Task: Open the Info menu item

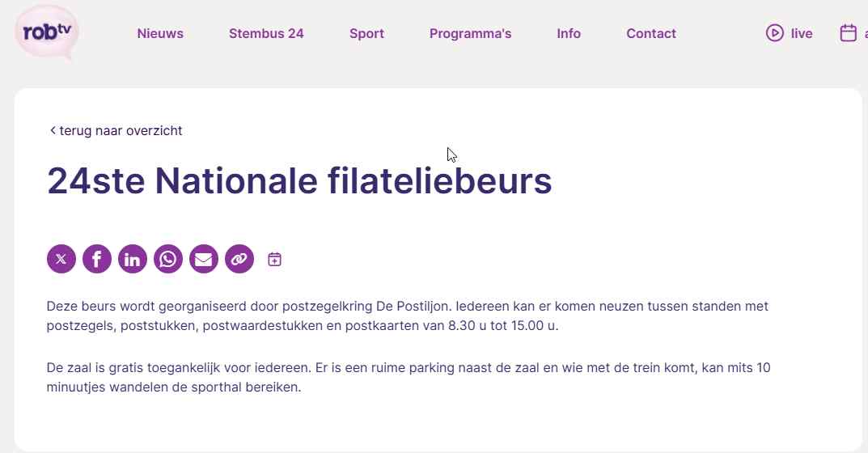Action: pyautogui.click(x=569, y=34)
